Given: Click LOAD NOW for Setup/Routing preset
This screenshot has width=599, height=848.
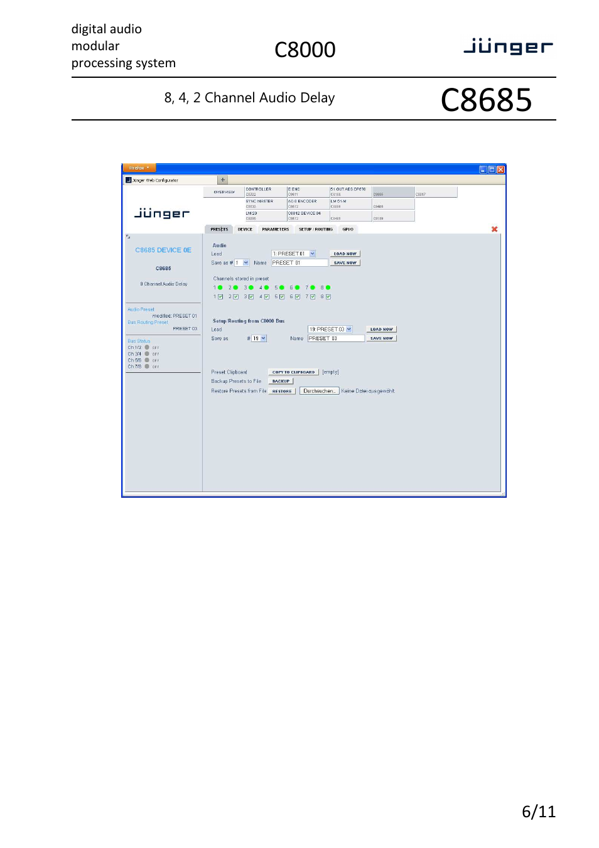Looking at the screenshot, I should 382,329.
